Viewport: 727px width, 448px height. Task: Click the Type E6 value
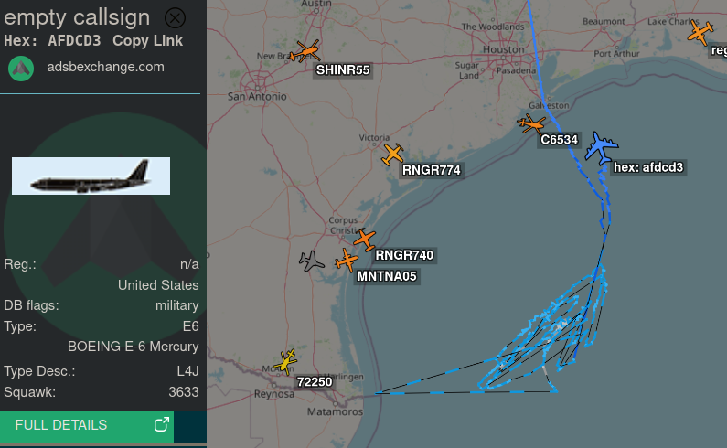[190, 326]
